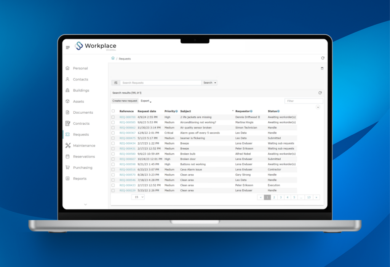Click the Search Requests input field
This screenshot has height=267, width=390.
(x=160, y=83)
